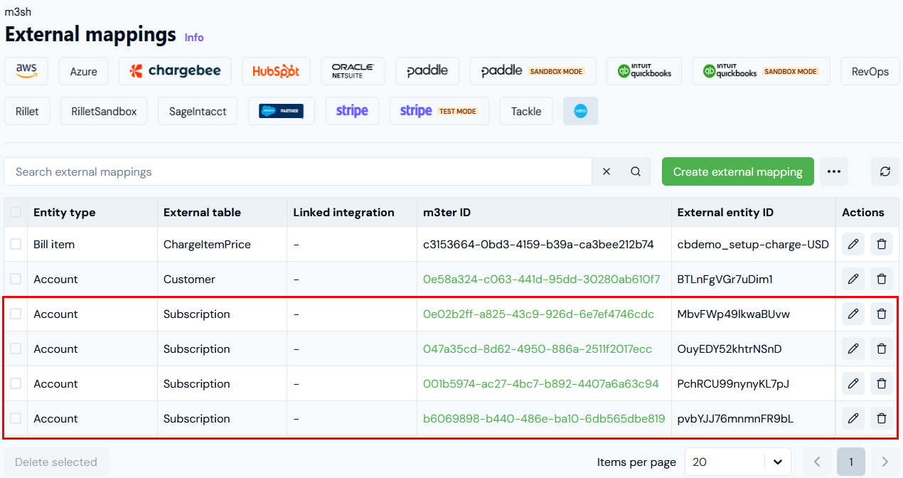Screen dimensions: 903x478
Task: Select Intuit QuickBooks integration without sandbox
Action: tap(644, 71)
